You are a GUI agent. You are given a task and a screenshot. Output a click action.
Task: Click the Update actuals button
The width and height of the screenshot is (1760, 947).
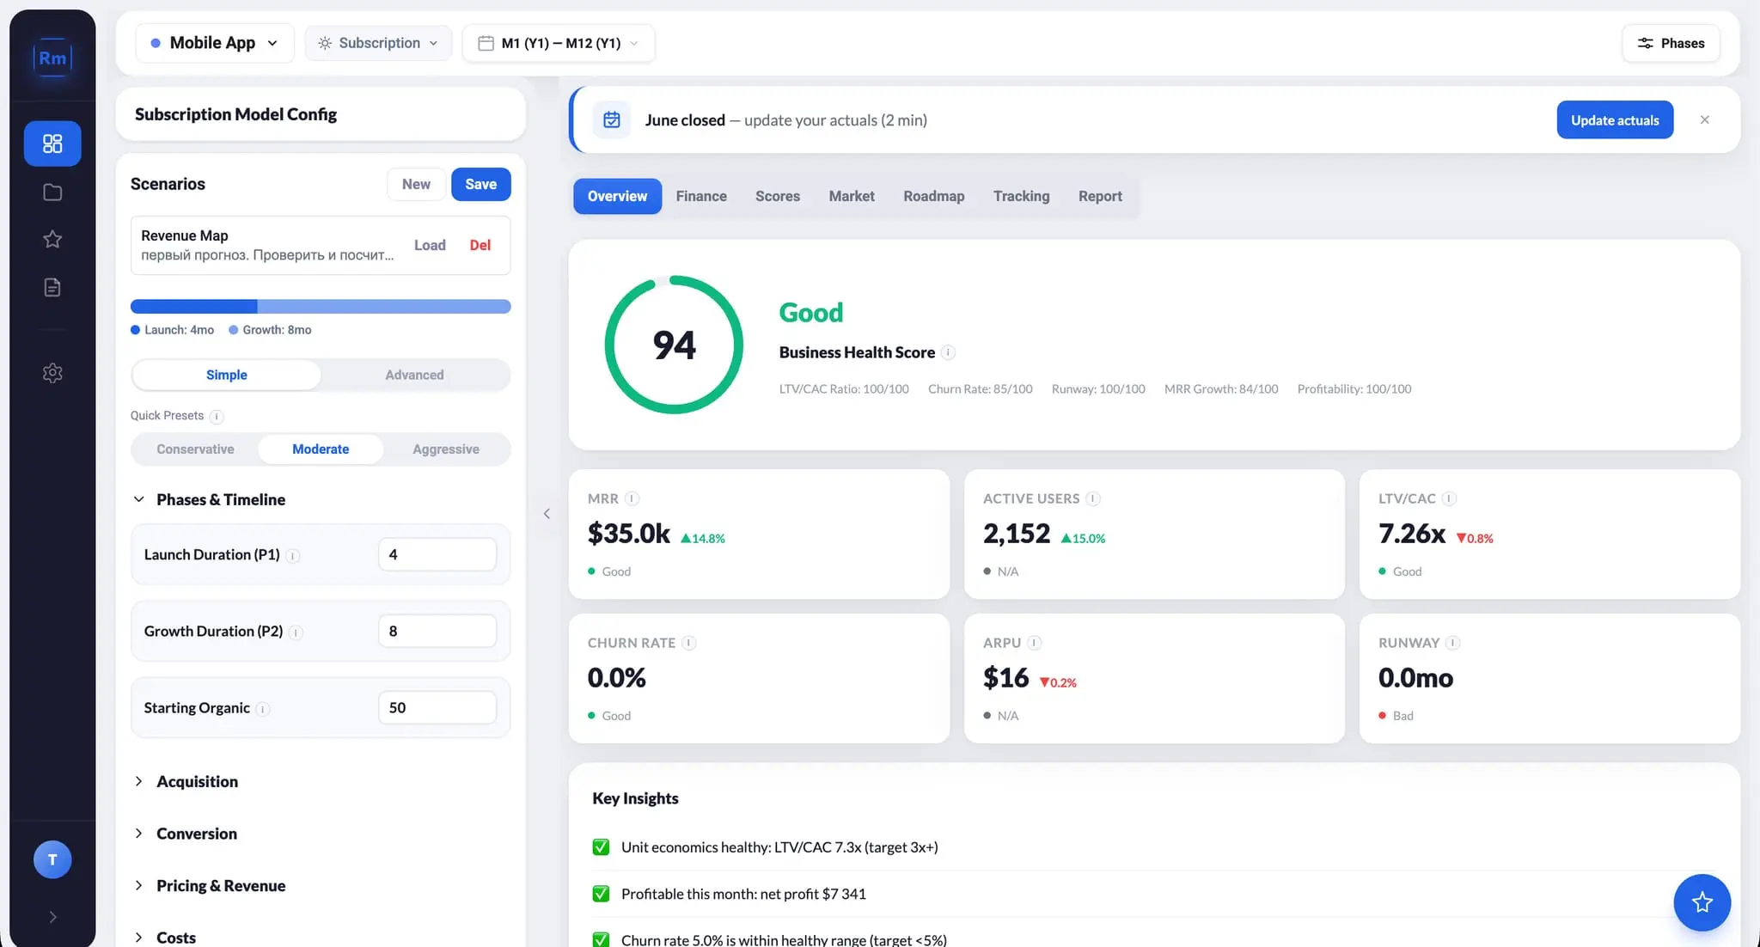tap(1615, 120)
